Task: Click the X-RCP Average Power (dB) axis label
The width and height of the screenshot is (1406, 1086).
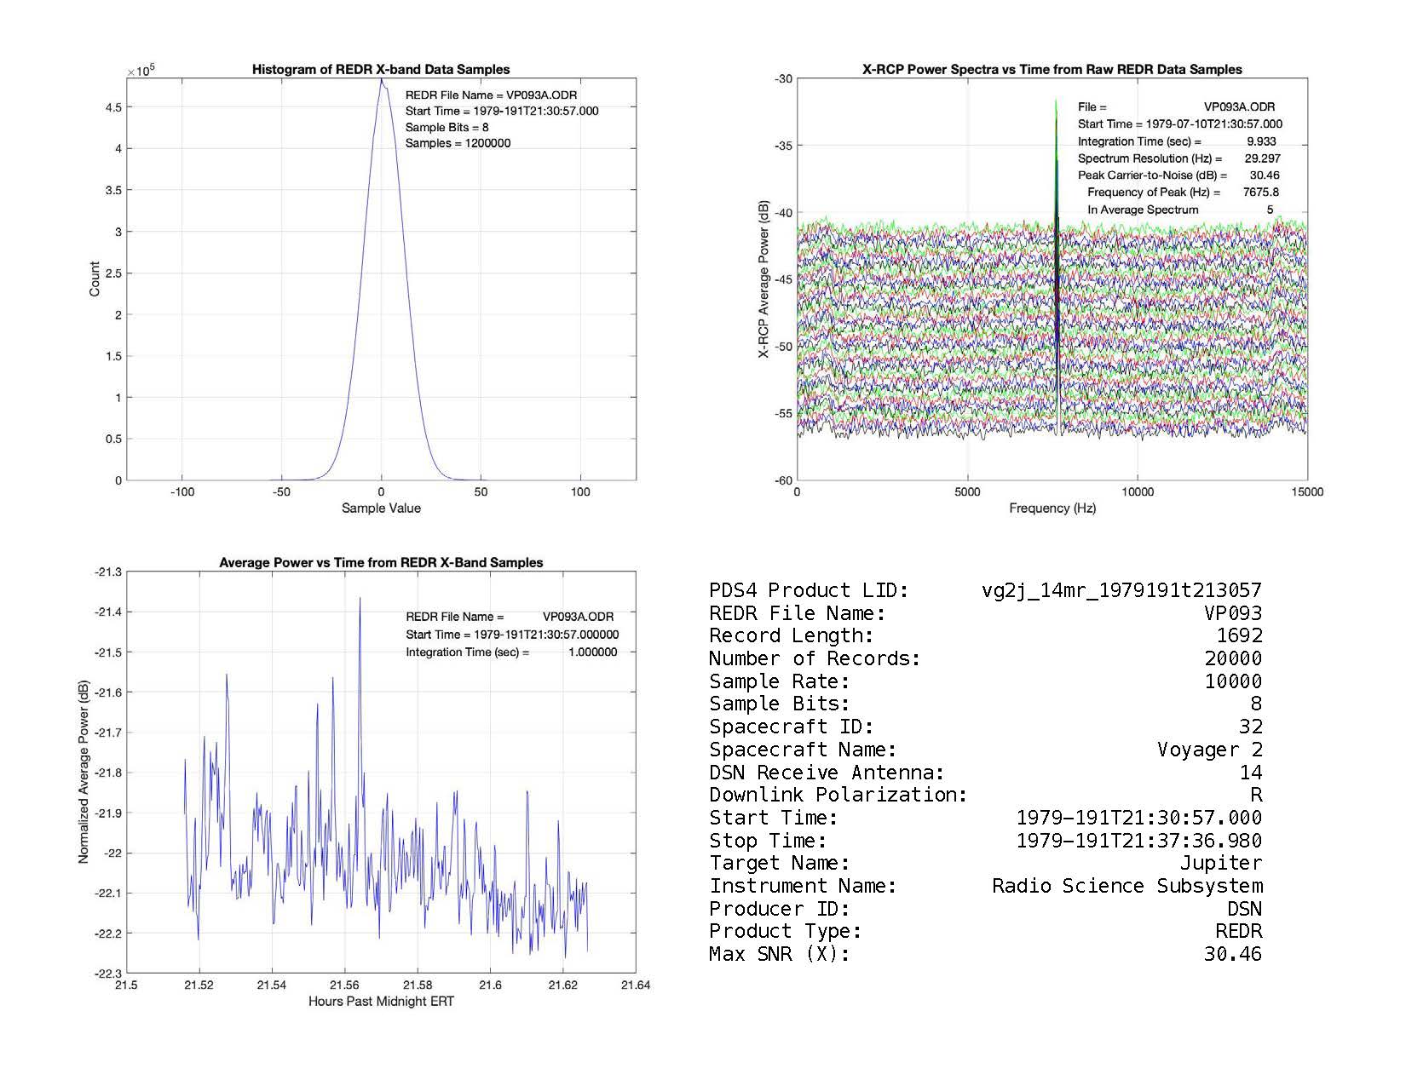Action: tap(764, 279)
